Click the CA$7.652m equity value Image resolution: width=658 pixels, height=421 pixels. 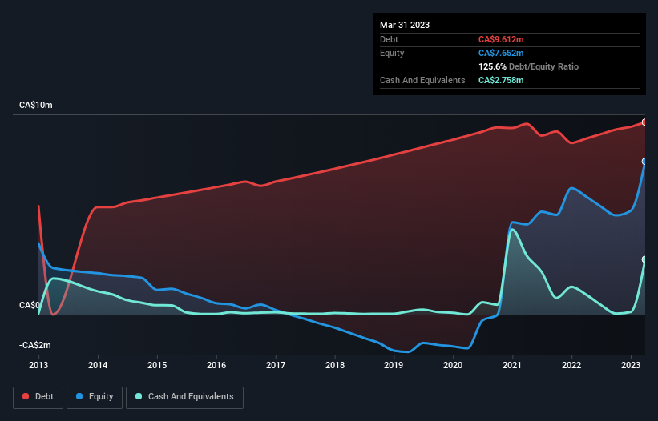(501, 53)
